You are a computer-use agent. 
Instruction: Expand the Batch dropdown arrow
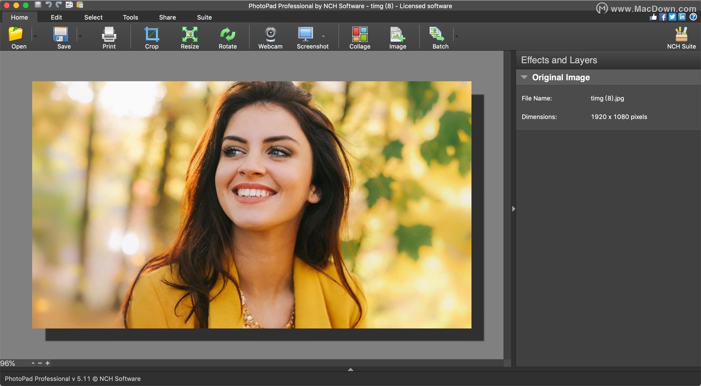coord(457,36)
